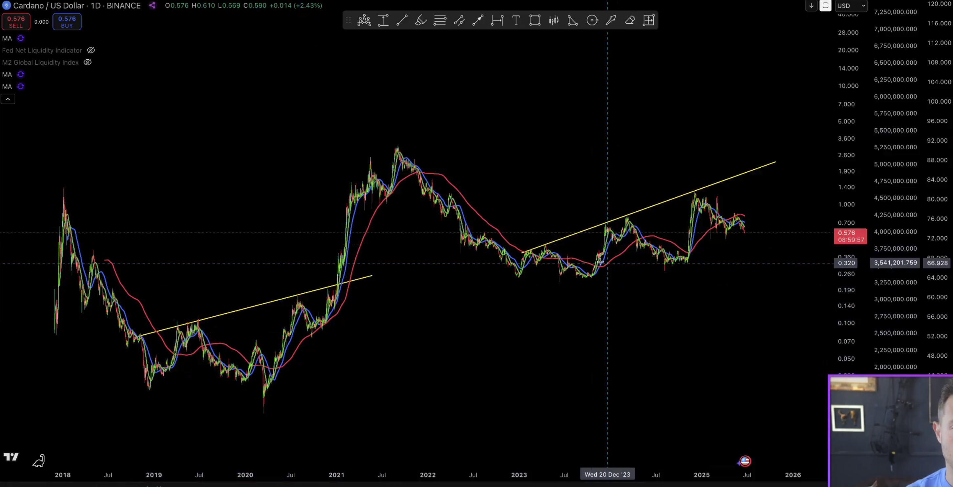This screenshot has height=487, width=953.
Task: Select the highlighter brush tool
Action: coord(421,20)
